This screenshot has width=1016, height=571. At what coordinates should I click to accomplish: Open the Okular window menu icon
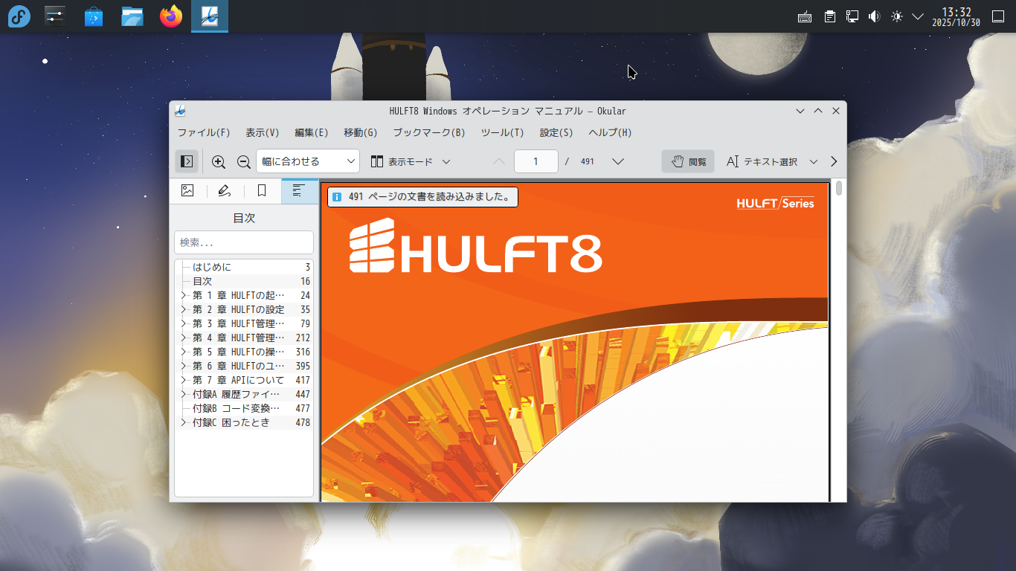(180, 111)
